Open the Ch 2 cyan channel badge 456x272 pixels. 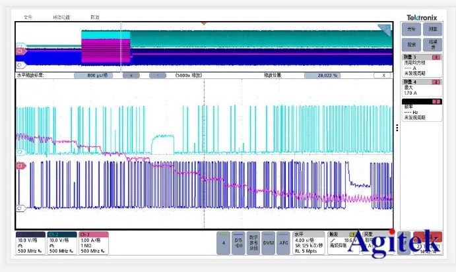click(x=63, y=243)
